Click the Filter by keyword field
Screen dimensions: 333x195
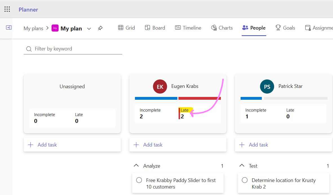(x=73, y=49)
